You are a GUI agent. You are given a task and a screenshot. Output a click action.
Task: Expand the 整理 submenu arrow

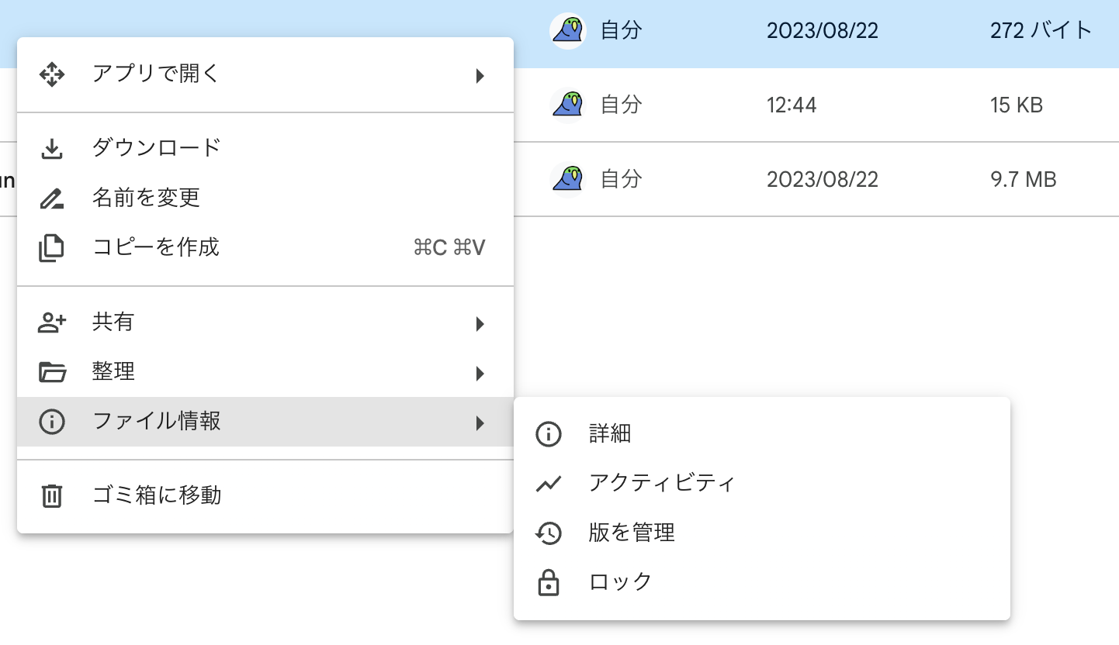pyautogui.click(x=480, y=373)
